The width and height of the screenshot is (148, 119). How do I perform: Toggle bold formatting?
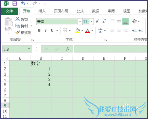(x=39, y=31)
